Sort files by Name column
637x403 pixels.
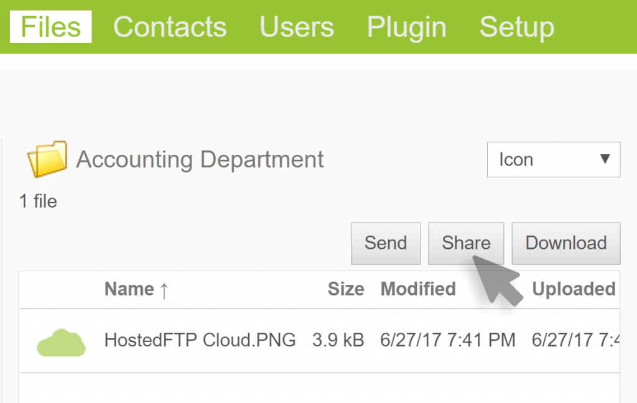click(x=129, y=289)
